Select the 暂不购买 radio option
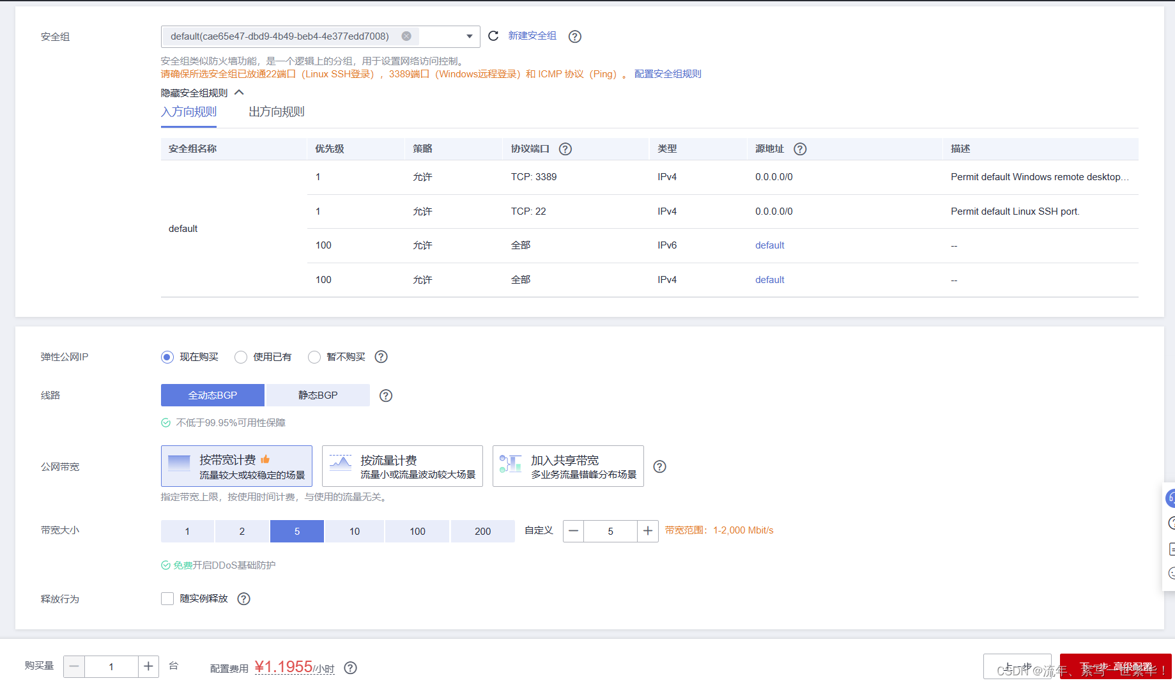The width and height of the screenshot is (1175, 683). (314, 357)
